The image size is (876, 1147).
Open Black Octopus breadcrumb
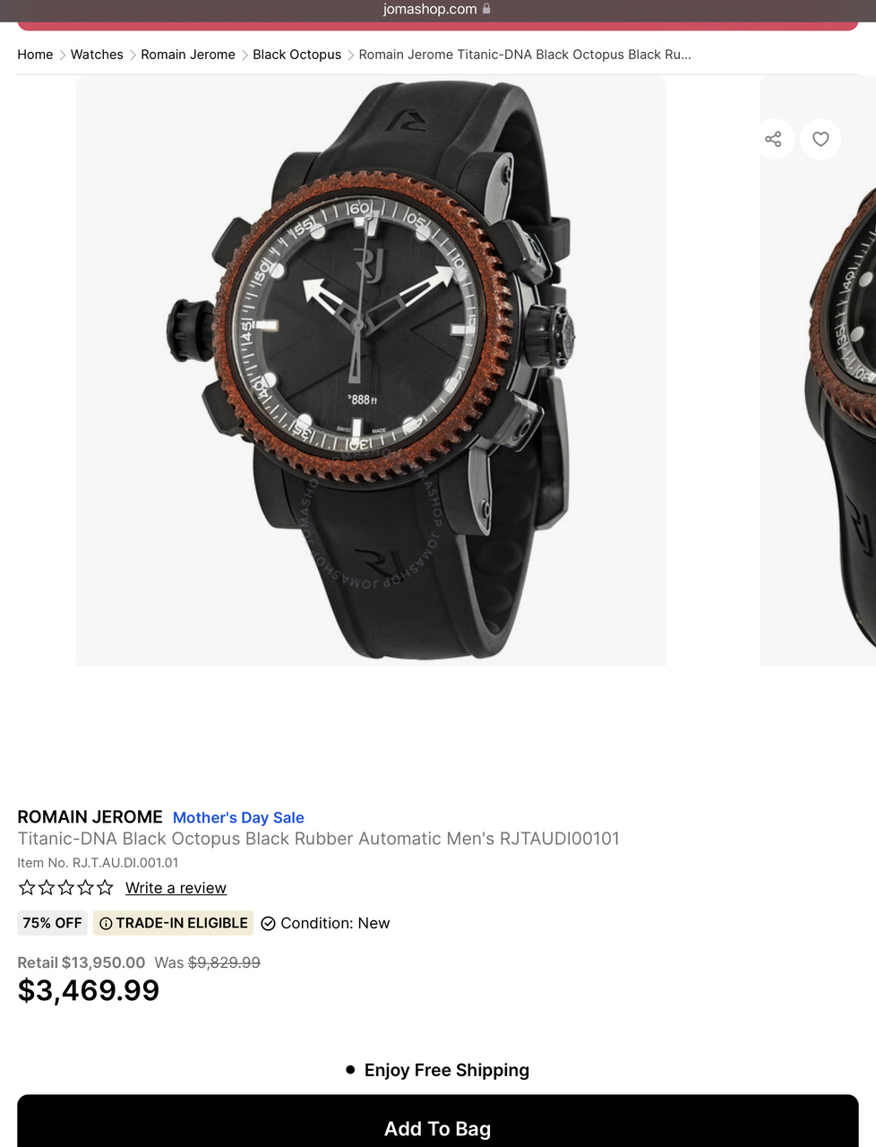pyautogui.click(x=296, y=55)
